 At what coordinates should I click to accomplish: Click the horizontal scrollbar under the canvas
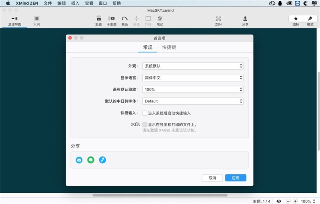point(160,195)
